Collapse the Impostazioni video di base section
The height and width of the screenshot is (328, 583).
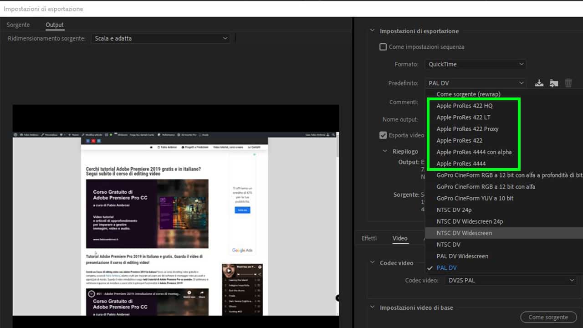coord(372,307)
